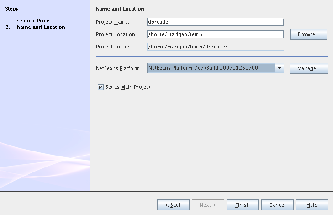Click the Project Name text field
Viewport: 333px width, 215px height.
tap(215, 22)
